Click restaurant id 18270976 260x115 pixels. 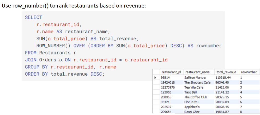[x=168, y=87]
